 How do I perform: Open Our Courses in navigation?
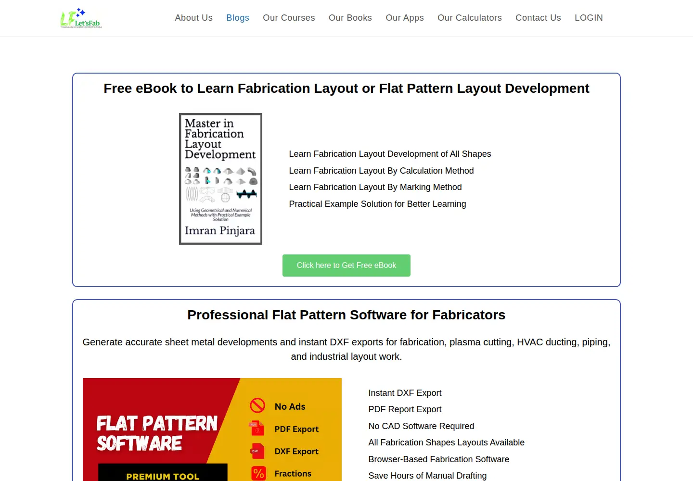(289, 18)
